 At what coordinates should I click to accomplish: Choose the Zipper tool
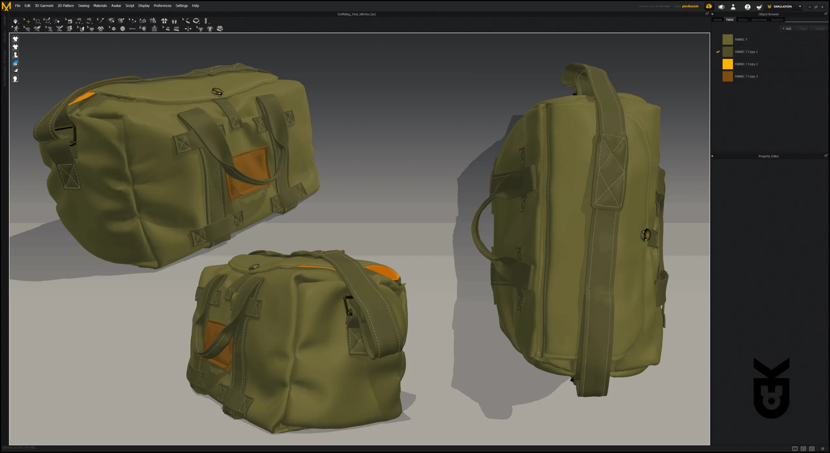click(x=154, y=28)
